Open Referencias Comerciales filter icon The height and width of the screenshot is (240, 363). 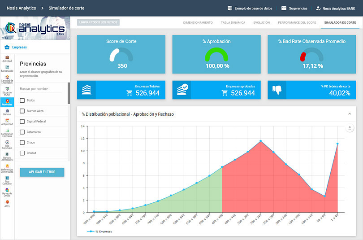tap(7, 166)
